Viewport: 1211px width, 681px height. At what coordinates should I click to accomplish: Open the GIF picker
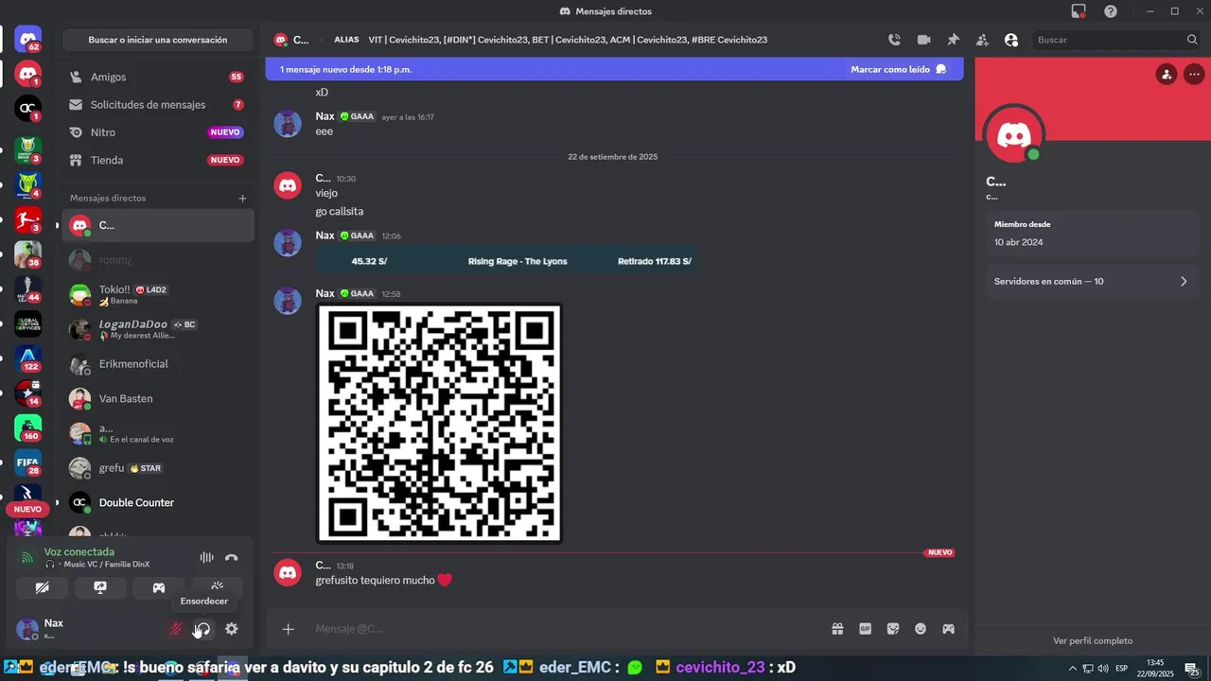pyautogui.click(x=865, y=629)
